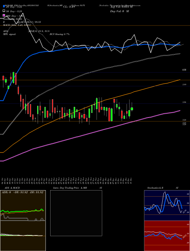Click the 3.89 price axis label
190x251 pixels.
(x=184, y=84)
